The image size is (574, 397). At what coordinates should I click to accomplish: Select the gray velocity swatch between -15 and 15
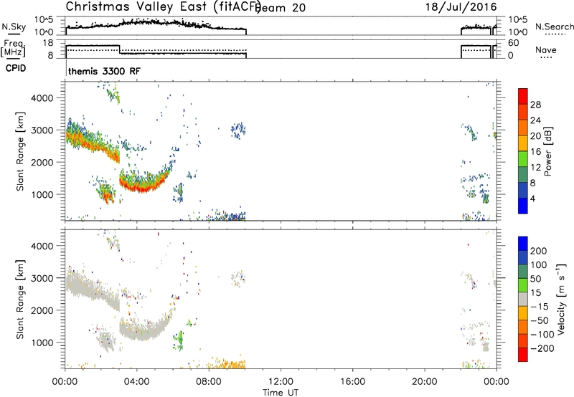click(x=523, y=299)
